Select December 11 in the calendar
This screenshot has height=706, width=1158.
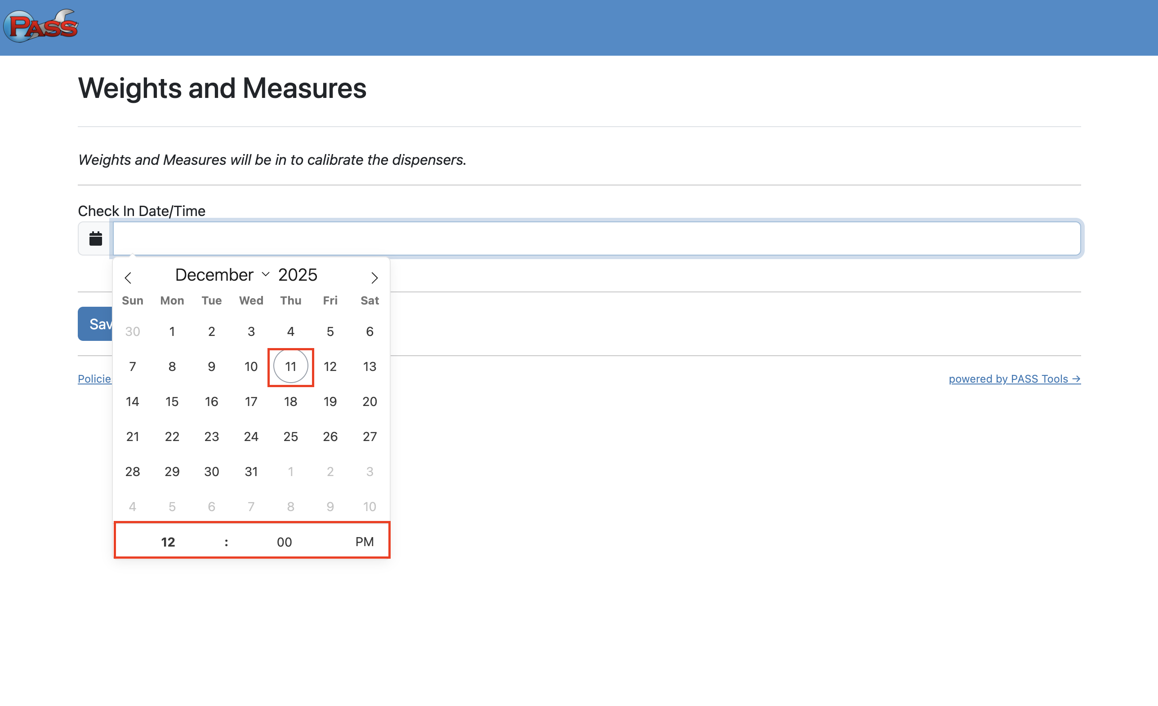pos(290,366)
